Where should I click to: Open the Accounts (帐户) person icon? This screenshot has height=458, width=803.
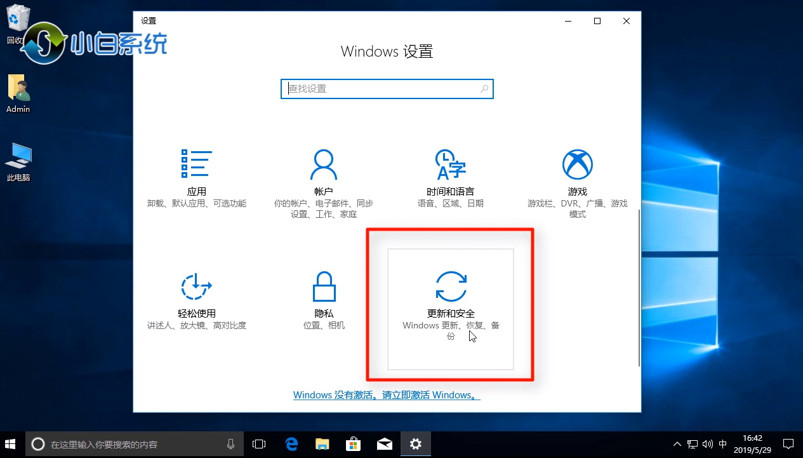[323, 164]
